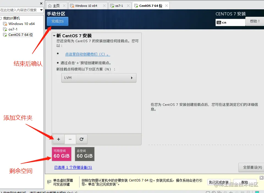Close the CentOS 7 64 位 tab
Viewport: 264px width, 193px height.
click(166, 6)
